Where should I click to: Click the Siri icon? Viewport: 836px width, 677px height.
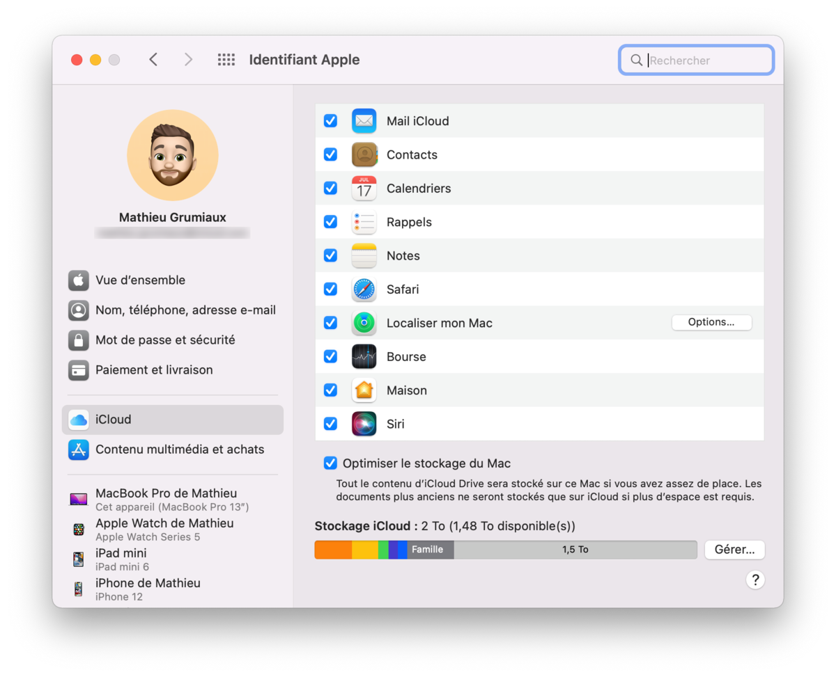[x=364, y=424]
